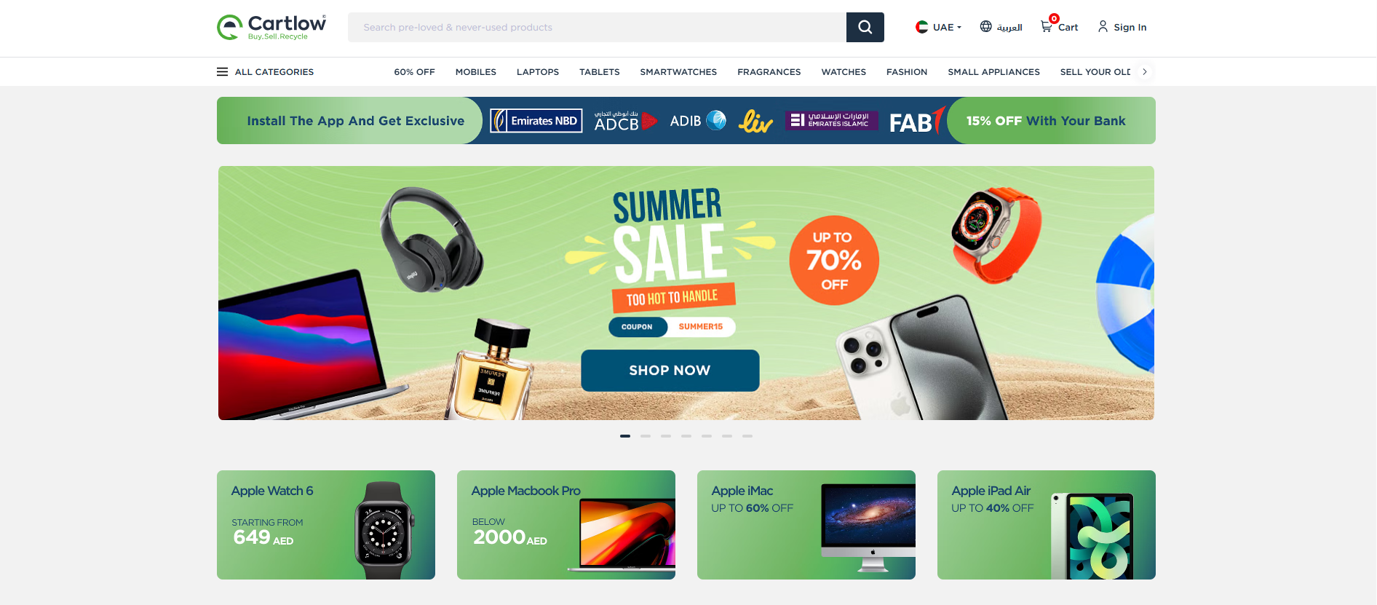Click the Sign In user icon
The width and height of the screenshot is (1377, 605).
[1103, 26]
